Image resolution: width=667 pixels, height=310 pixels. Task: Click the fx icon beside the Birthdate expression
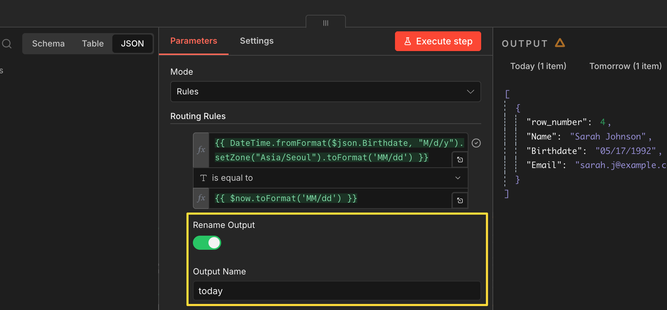(x=201, y=150)
